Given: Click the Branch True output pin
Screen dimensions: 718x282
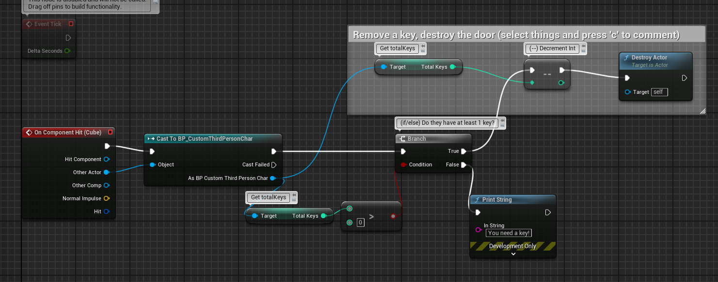Looking at the screenshot, I should point(463,151).
